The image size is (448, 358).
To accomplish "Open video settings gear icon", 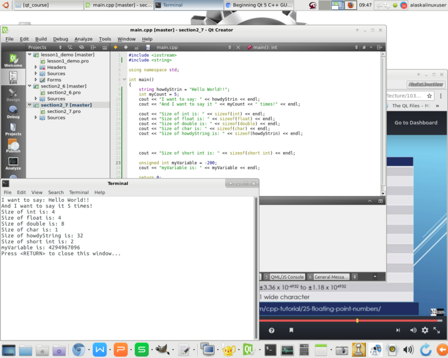I will point(425,330).
